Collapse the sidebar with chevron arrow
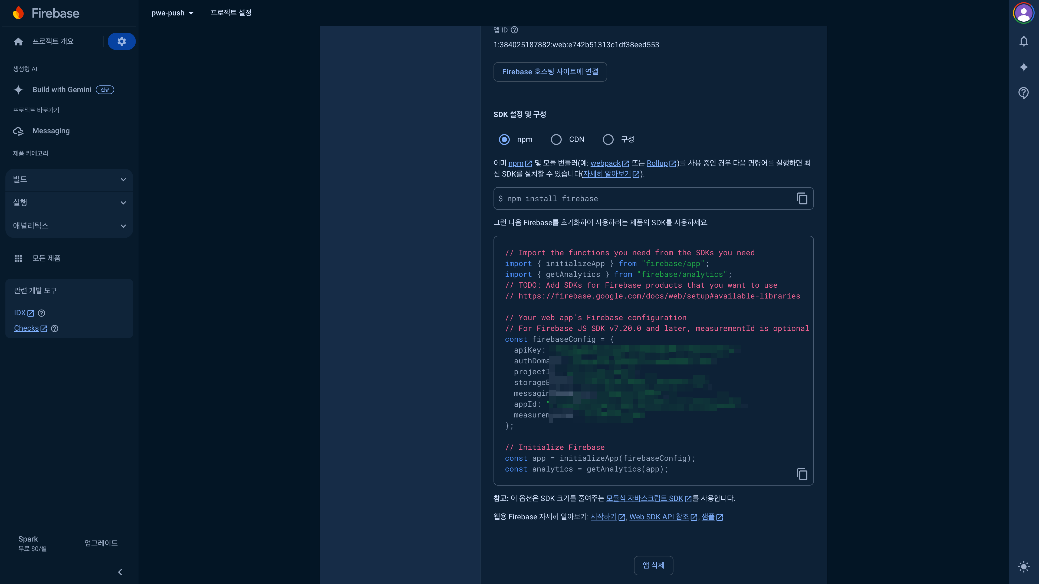 point(120,572)
